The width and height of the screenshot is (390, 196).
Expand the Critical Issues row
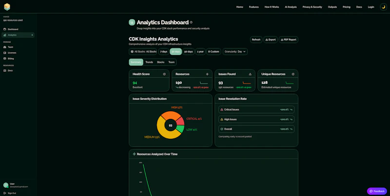click(256, 109)
